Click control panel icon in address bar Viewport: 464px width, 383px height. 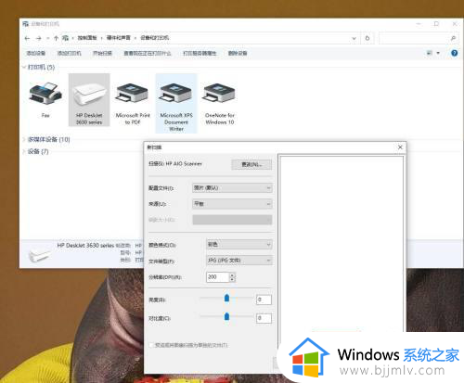pyautogui.click(x=65, y=38)
